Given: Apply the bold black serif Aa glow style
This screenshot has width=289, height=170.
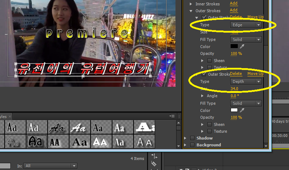Looking at the screenshot, I should point(80,141).
